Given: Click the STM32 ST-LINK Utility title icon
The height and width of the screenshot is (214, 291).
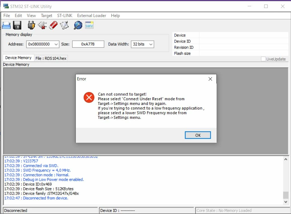Looking at the screenshot, I should pyautogui.click(x=6, y=6).
